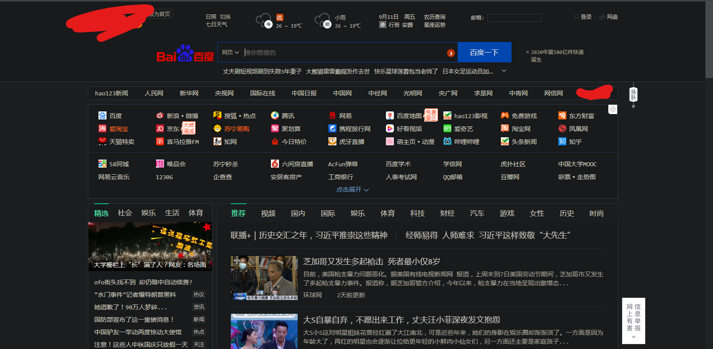Collapse the 网上有害信息举报 widget arrow
Viewport: 713px width, 349px height.
tap(634, 337)
